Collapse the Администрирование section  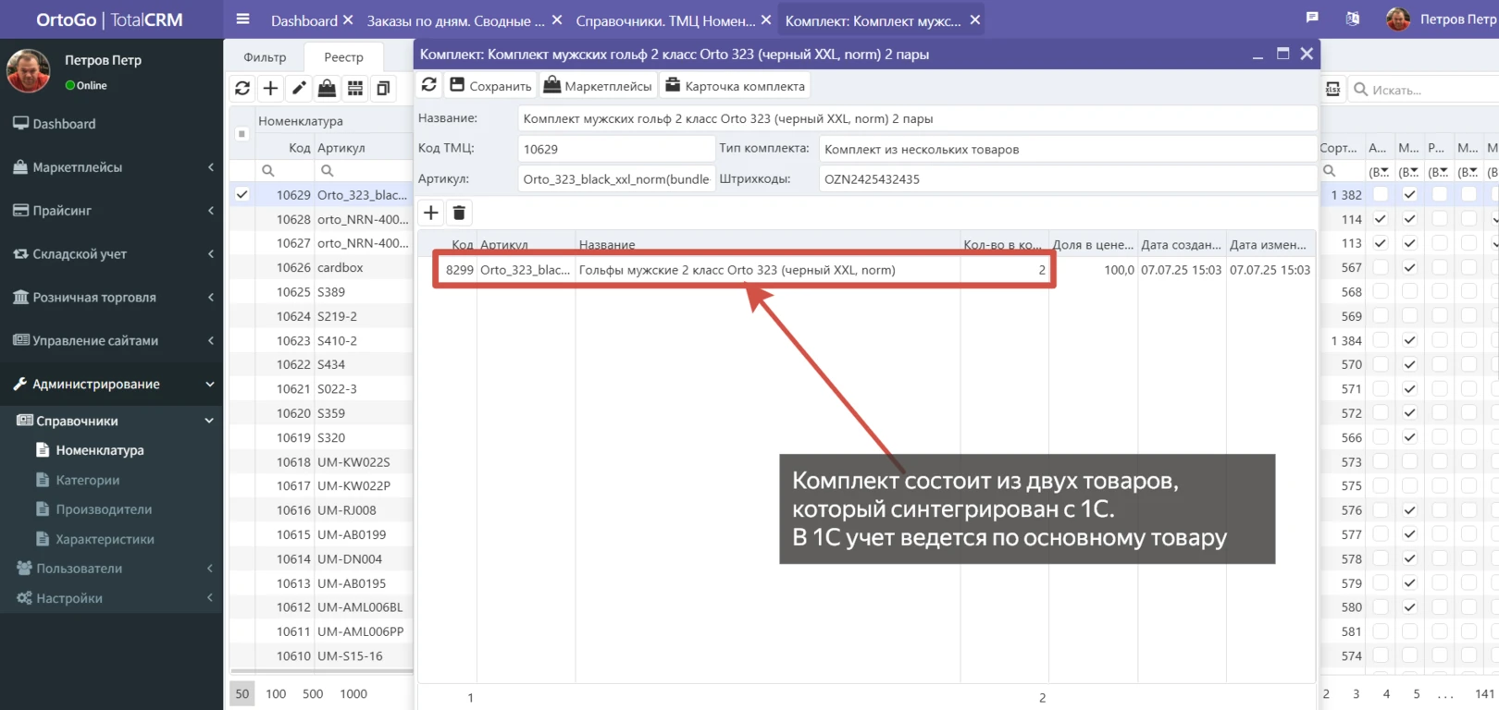pyautogui.click(x=111, y=385)
